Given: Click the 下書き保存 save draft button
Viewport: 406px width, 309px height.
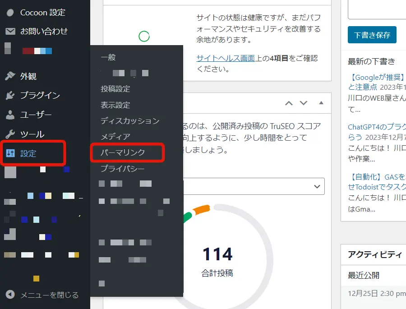Looking at the screenshot, I should (372, 34).
